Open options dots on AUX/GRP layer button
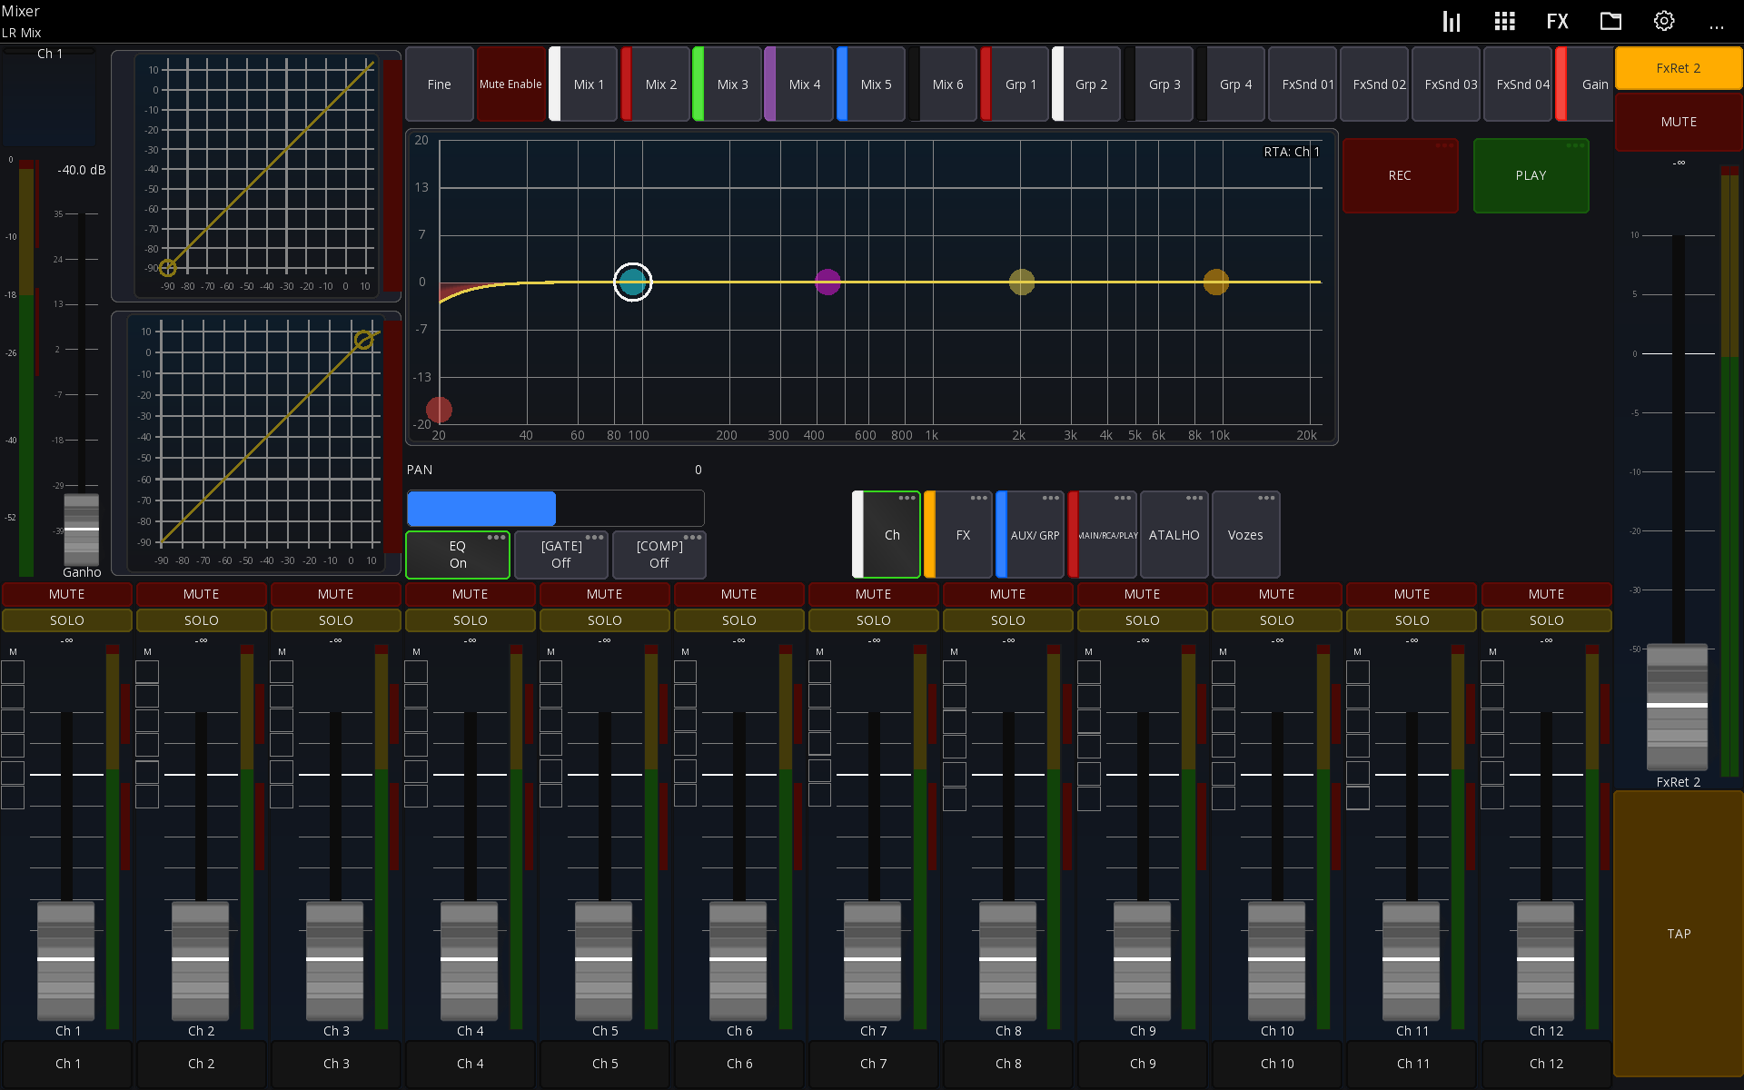This screenshot has width=1744, height=1090. 1051,498
